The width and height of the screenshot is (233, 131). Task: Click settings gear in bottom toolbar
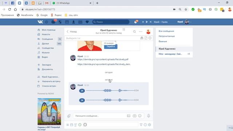click(x=150, y=125)
